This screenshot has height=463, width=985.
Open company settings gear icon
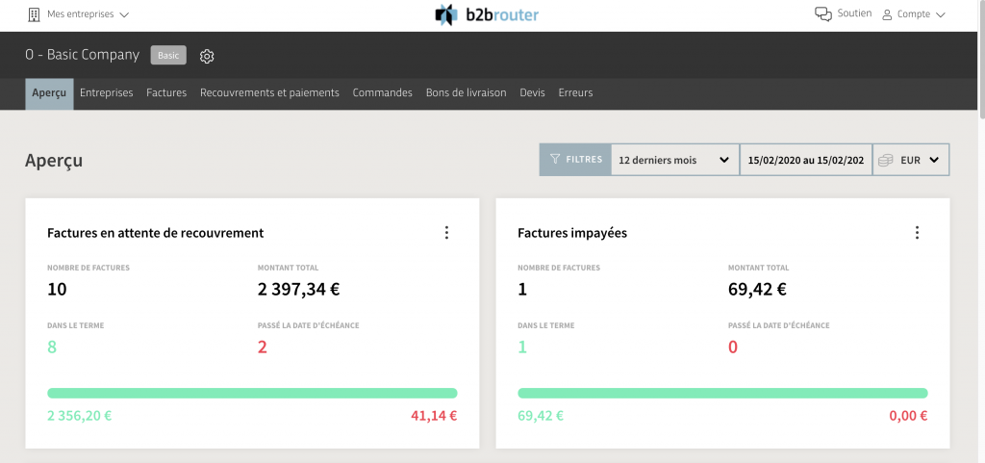[x=207, y=56]
